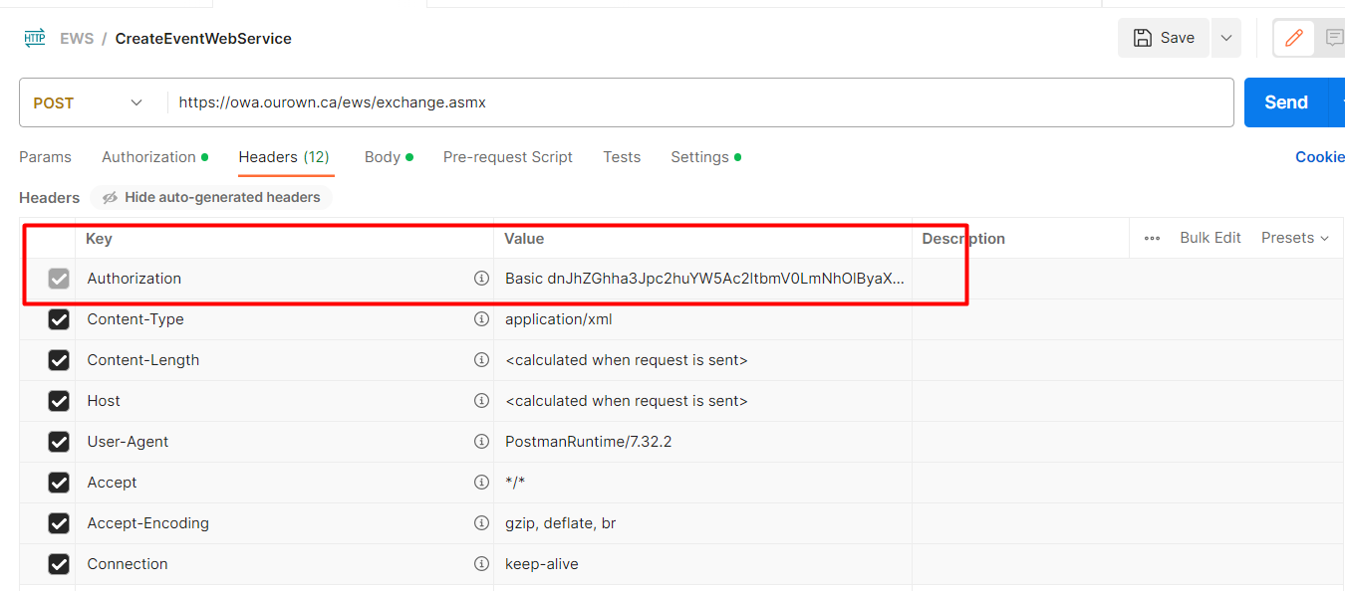
Task: Uncheck the Connection header checkbox
Action: click(x=59, y=564)
